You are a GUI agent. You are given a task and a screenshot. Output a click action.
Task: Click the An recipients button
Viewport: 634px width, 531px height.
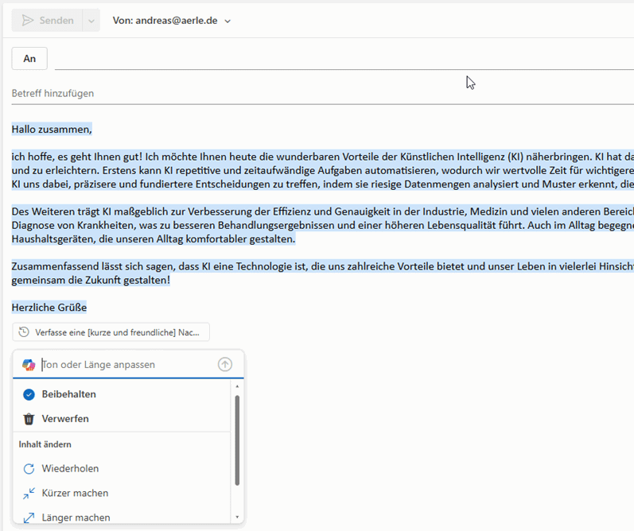click(x=29, y=59)
